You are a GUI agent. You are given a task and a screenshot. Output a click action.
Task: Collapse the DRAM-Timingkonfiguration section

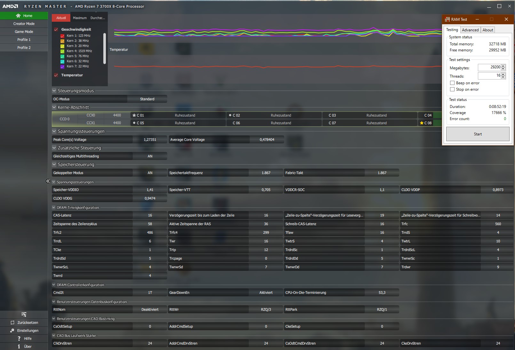pos(54,208)
